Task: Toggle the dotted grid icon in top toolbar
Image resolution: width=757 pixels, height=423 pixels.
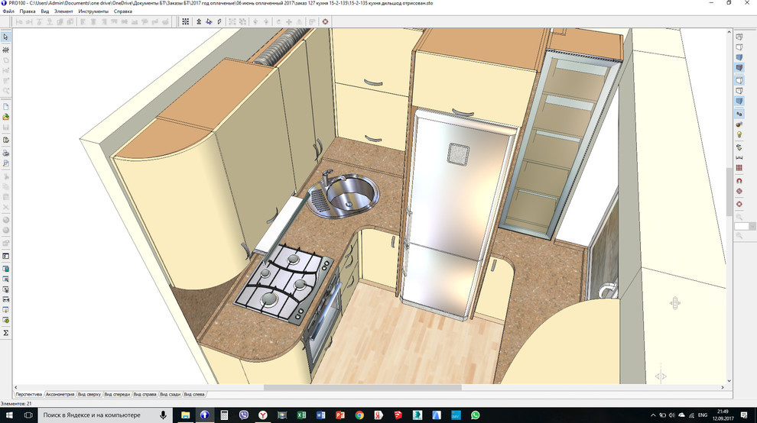Action: click(185, 21)
